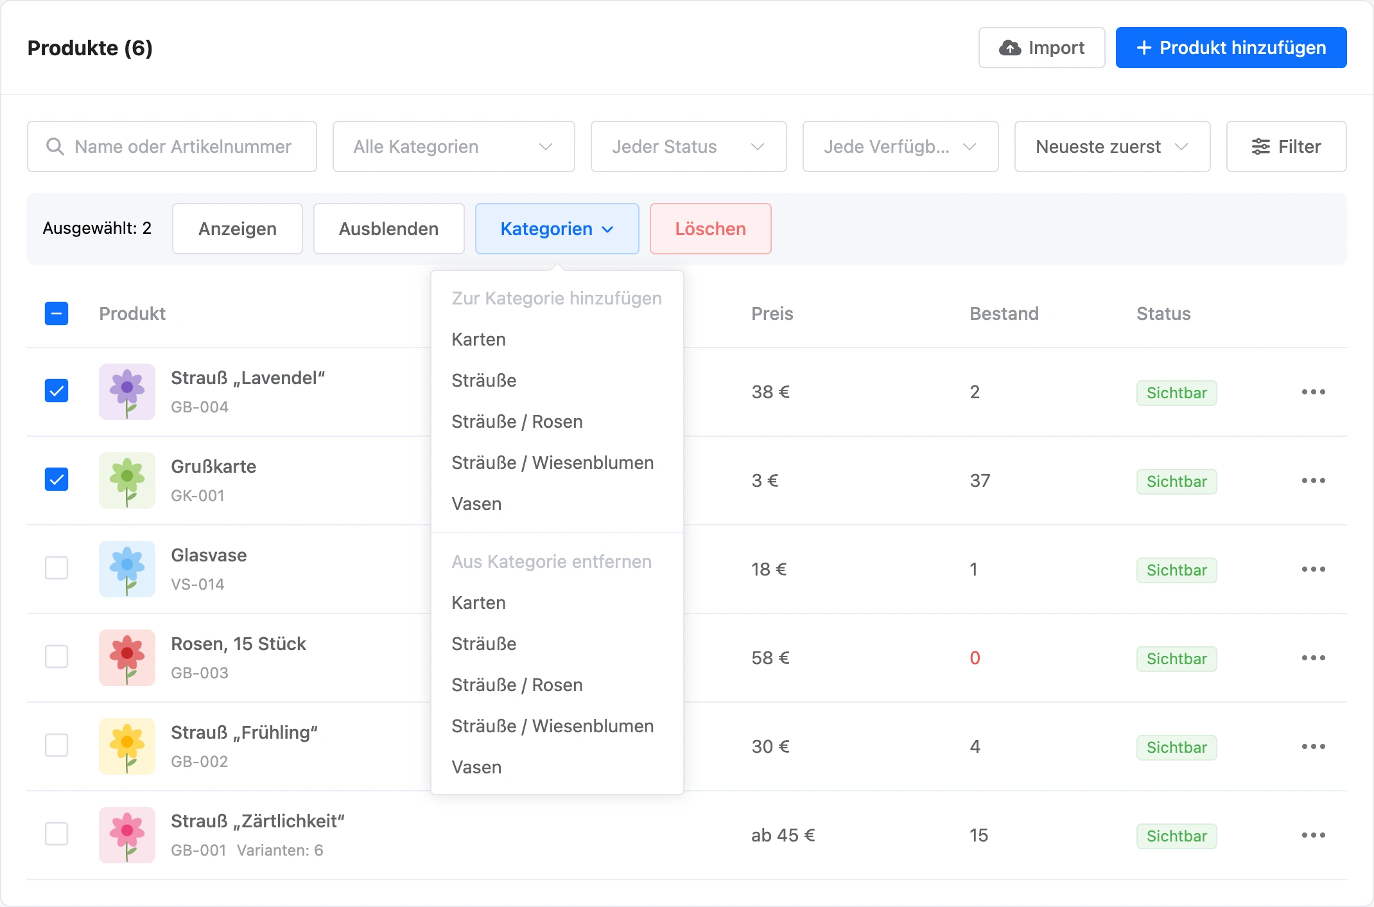Remove from category Sträuße

click(557, 644)
